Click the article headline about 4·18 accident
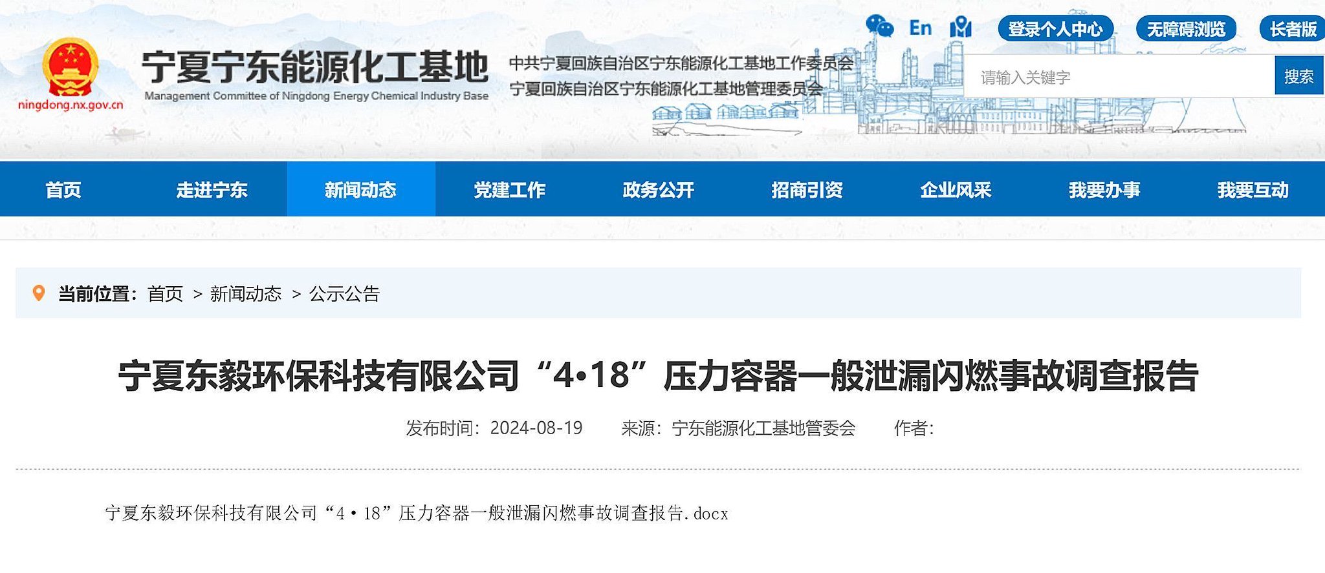 point(658,376)
